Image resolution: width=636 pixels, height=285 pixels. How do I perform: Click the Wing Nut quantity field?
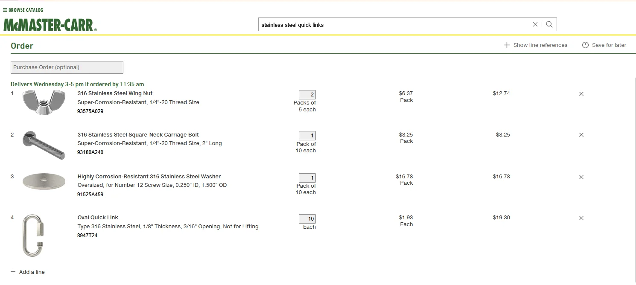[307, 95]
